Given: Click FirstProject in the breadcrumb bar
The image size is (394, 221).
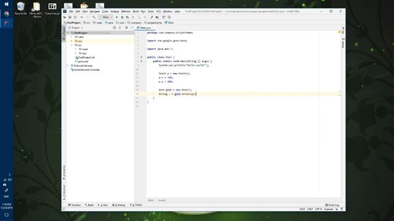Looking at the screenshot, I should coord(73,23).
